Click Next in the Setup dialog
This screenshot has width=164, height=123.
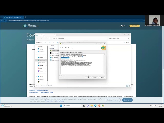95,77
